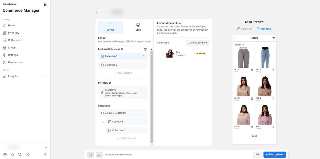Expand Collection 1 chevron arrow
Image resolution: width=320 pixels, height=159 pixels.
(x=144, y=56)
